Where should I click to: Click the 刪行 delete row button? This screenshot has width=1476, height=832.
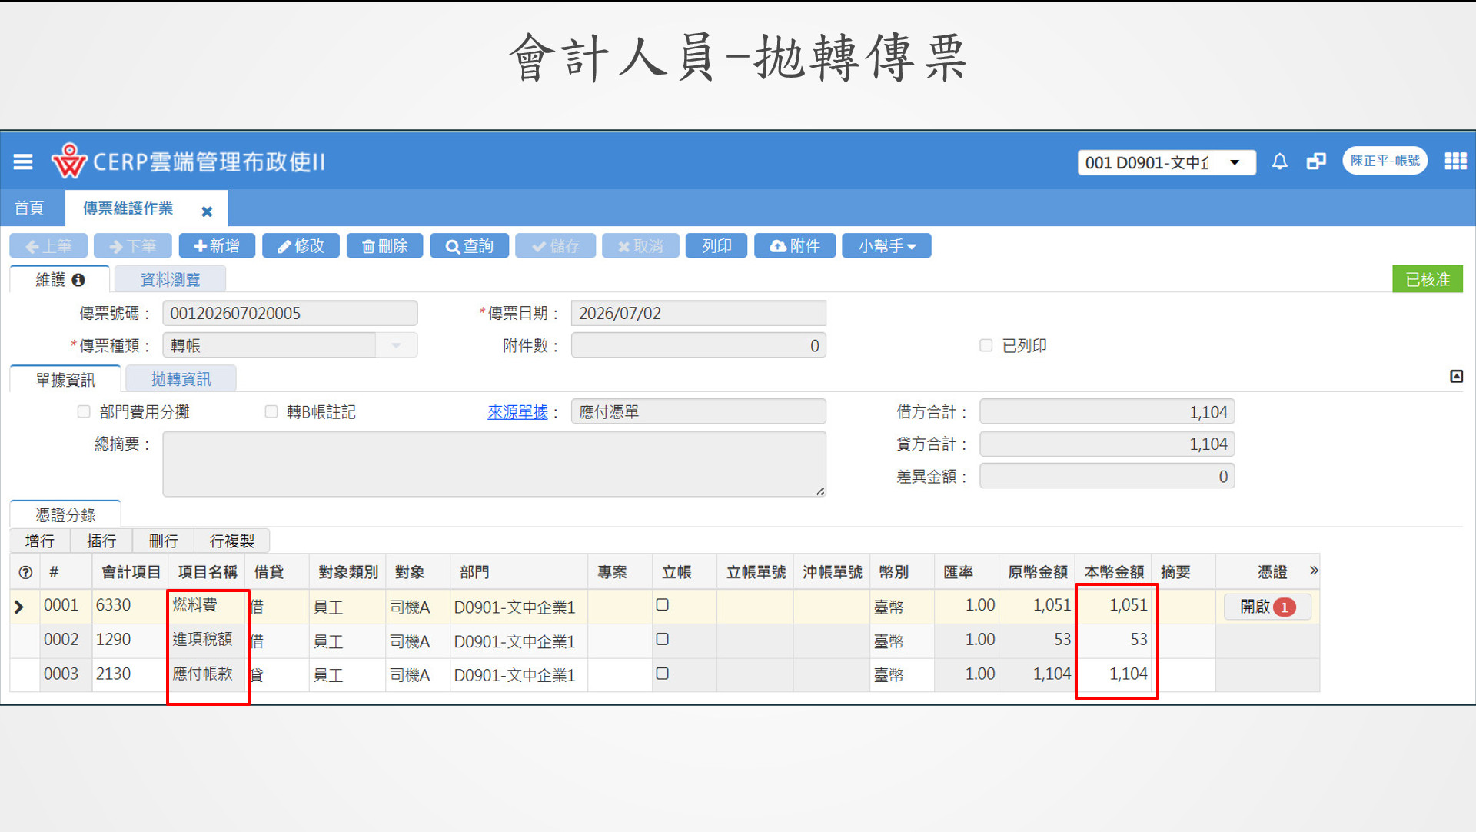[x=163, y=541]
